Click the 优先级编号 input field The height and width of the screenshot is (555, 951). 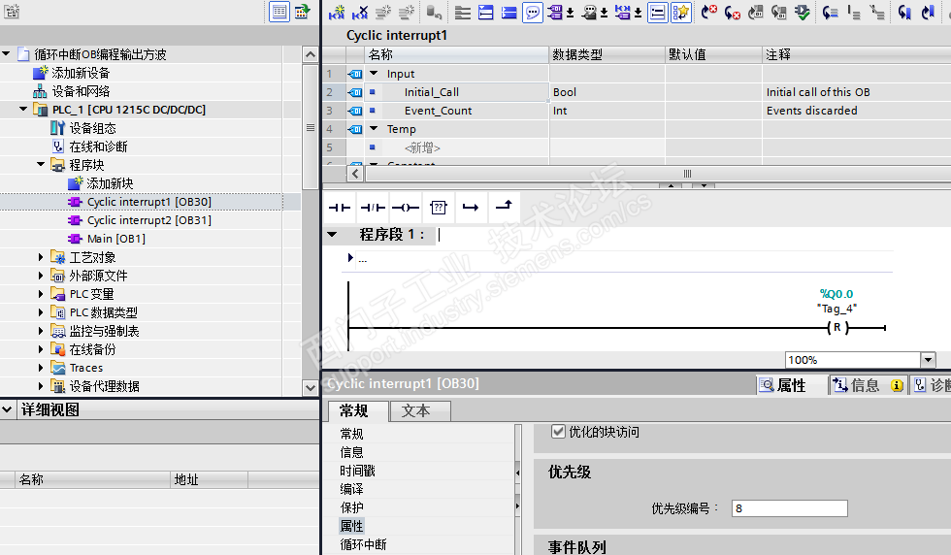tap(789, 508)
